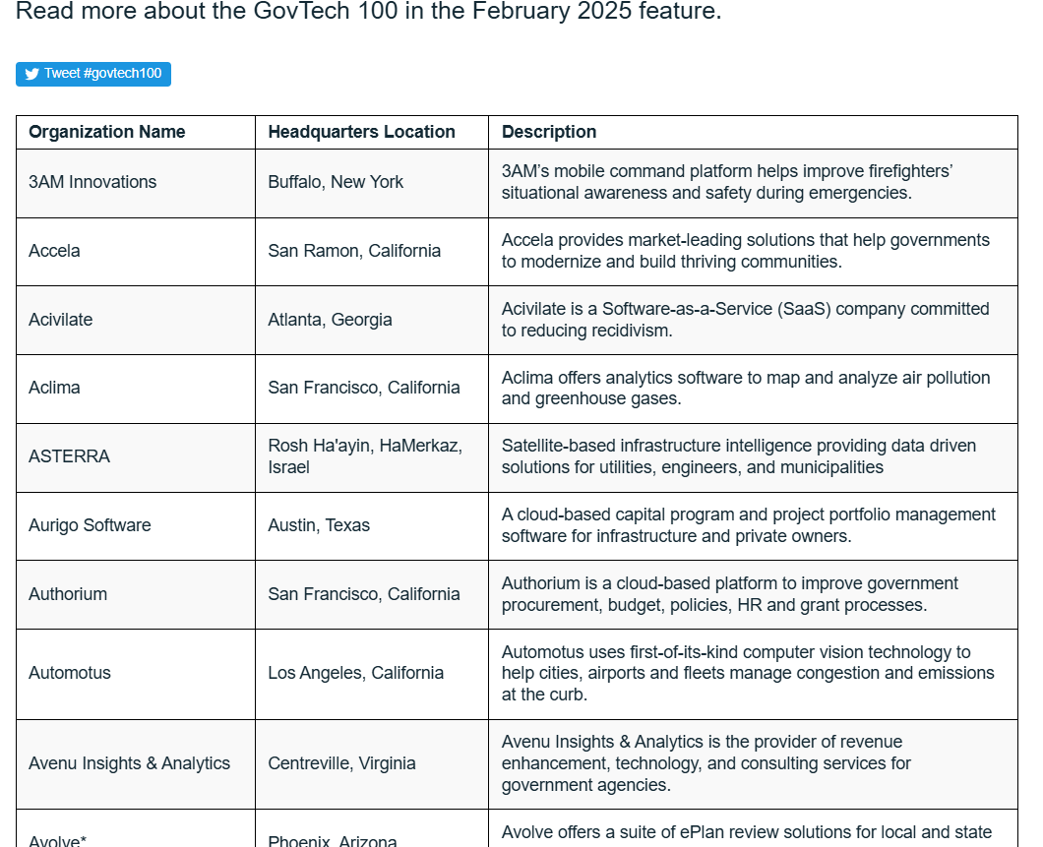Image resolution: width=1043 pixels, height=847 pixels.
Task: Select the Avenu Insights & Analytics cell
Action: point(136,764)
